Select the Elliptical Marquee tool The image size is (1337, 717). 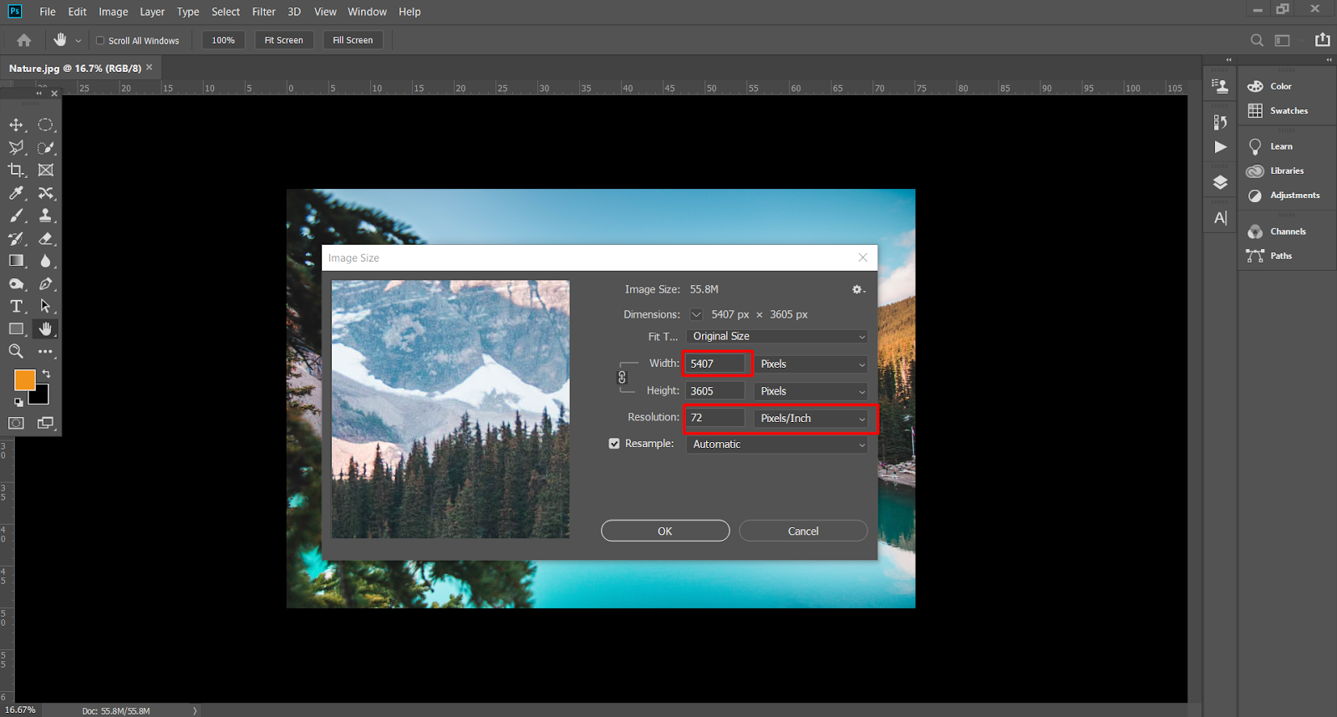[45, 125]
